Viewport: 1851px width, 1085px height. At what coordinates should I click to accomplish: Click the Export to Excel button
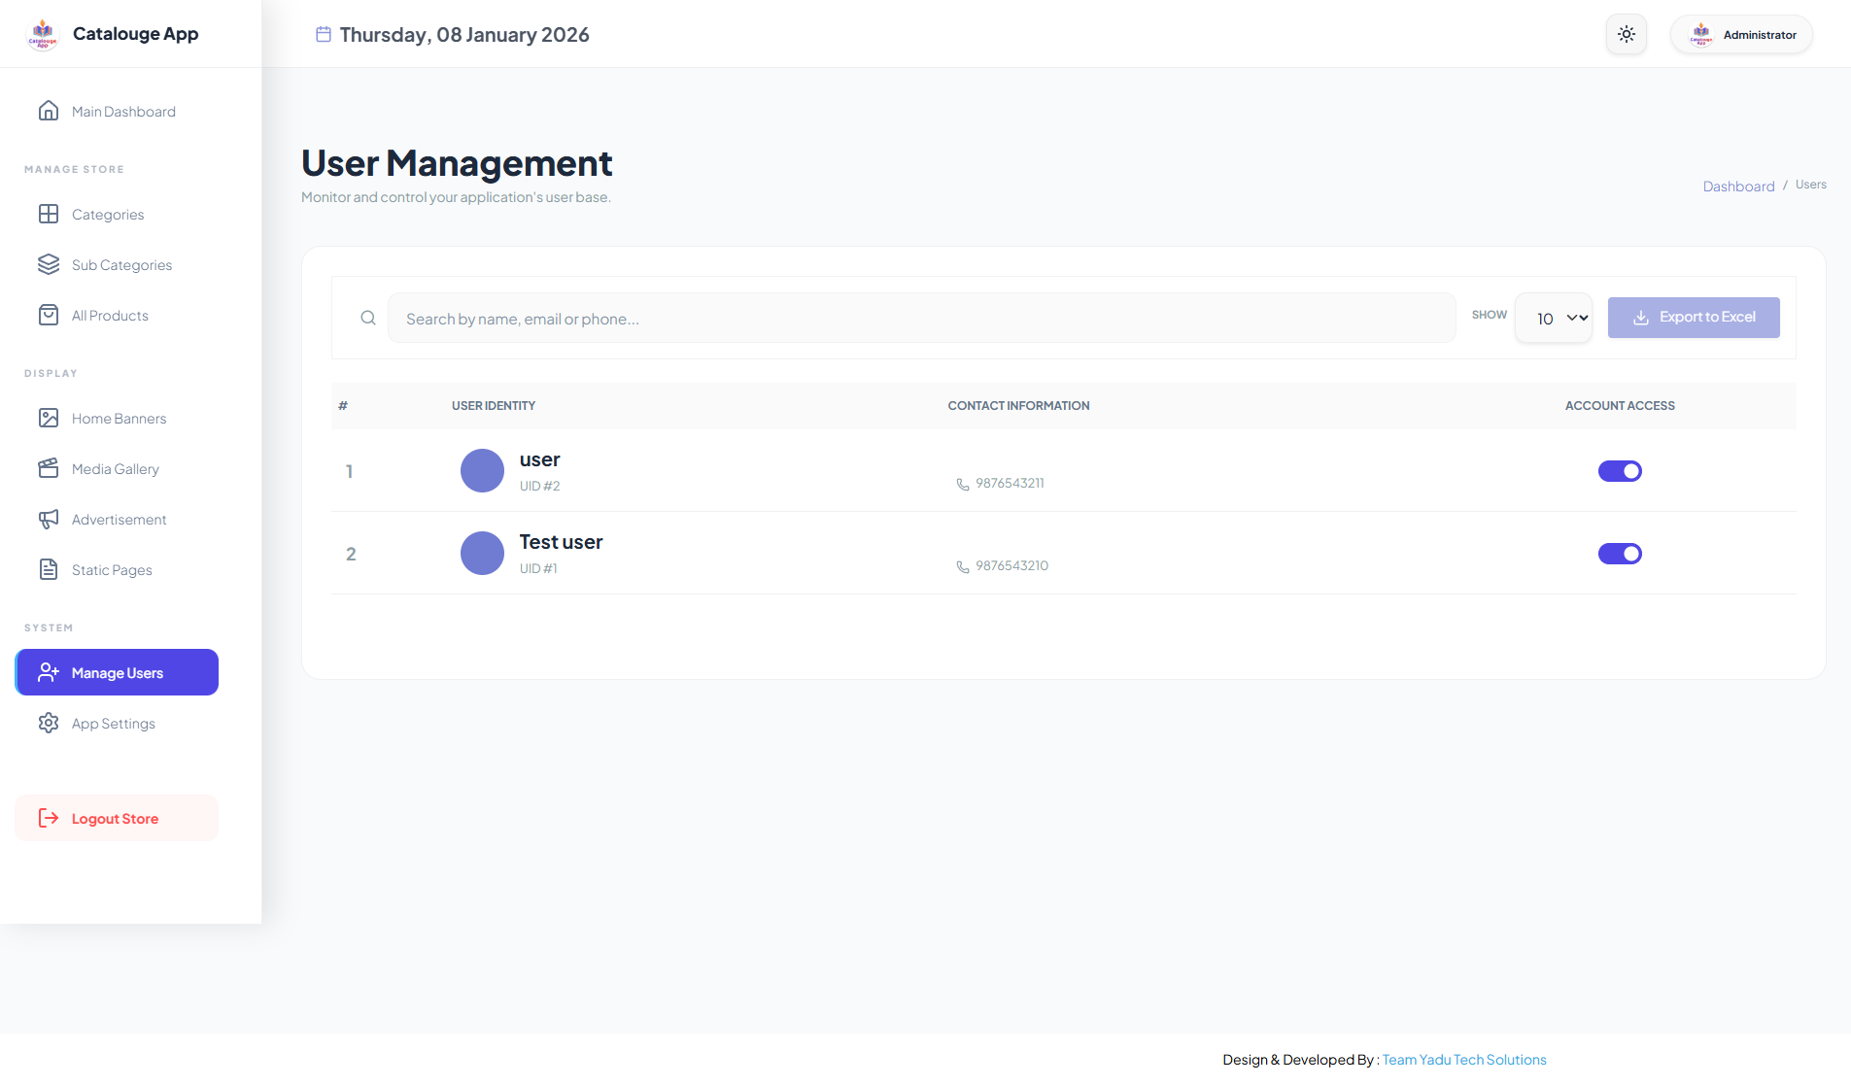1694,318
